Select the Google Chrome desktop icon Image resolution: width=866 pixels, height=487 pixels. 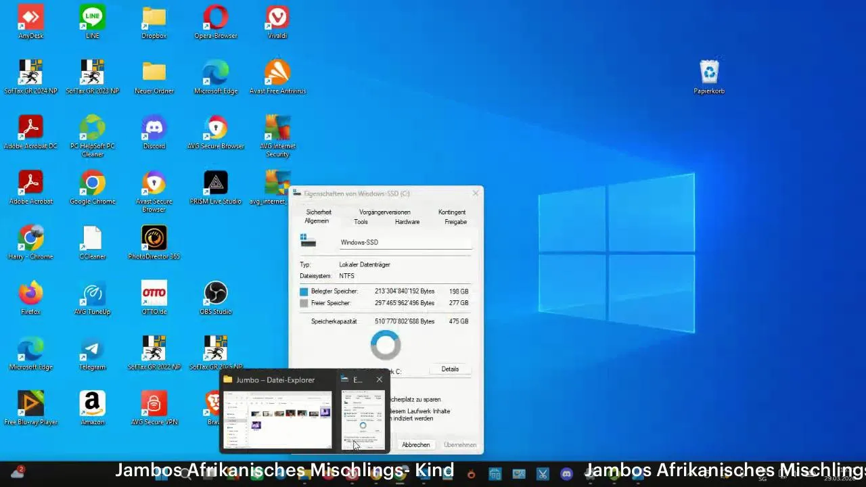coord(93,187)
